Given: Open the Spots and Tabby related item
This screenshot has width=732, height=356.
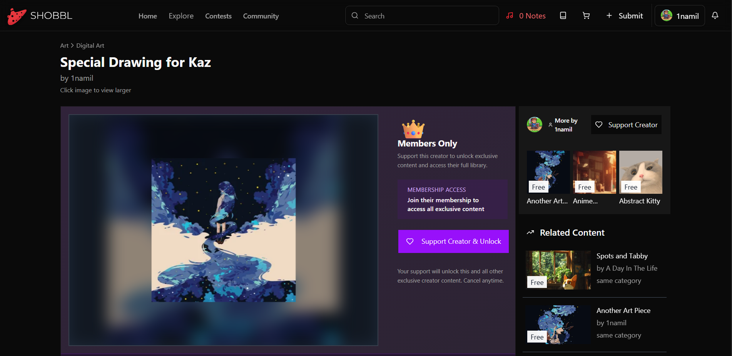Looking at the screenshot, I should pyautogui.click(x=595, y=270).
